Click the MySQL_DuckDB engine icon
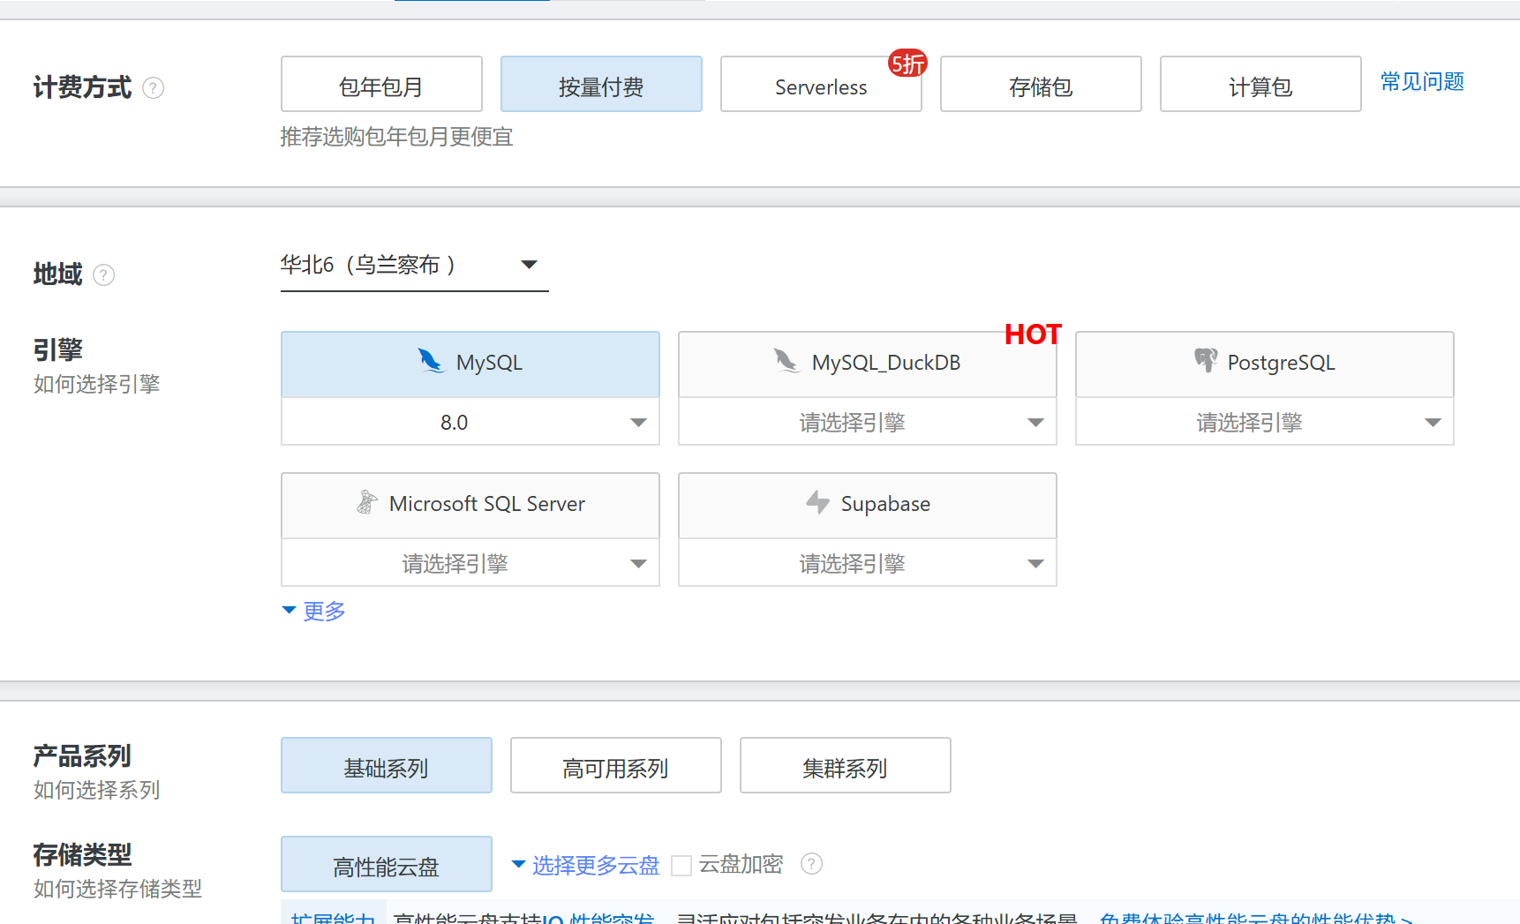This screenshot has height=924, width=1520. pyautogui.click(x=786, y=361)
